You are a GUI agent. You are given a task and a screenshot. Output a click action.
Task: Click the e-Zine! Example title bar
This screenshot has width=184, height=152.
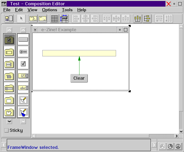click(77, 30)
